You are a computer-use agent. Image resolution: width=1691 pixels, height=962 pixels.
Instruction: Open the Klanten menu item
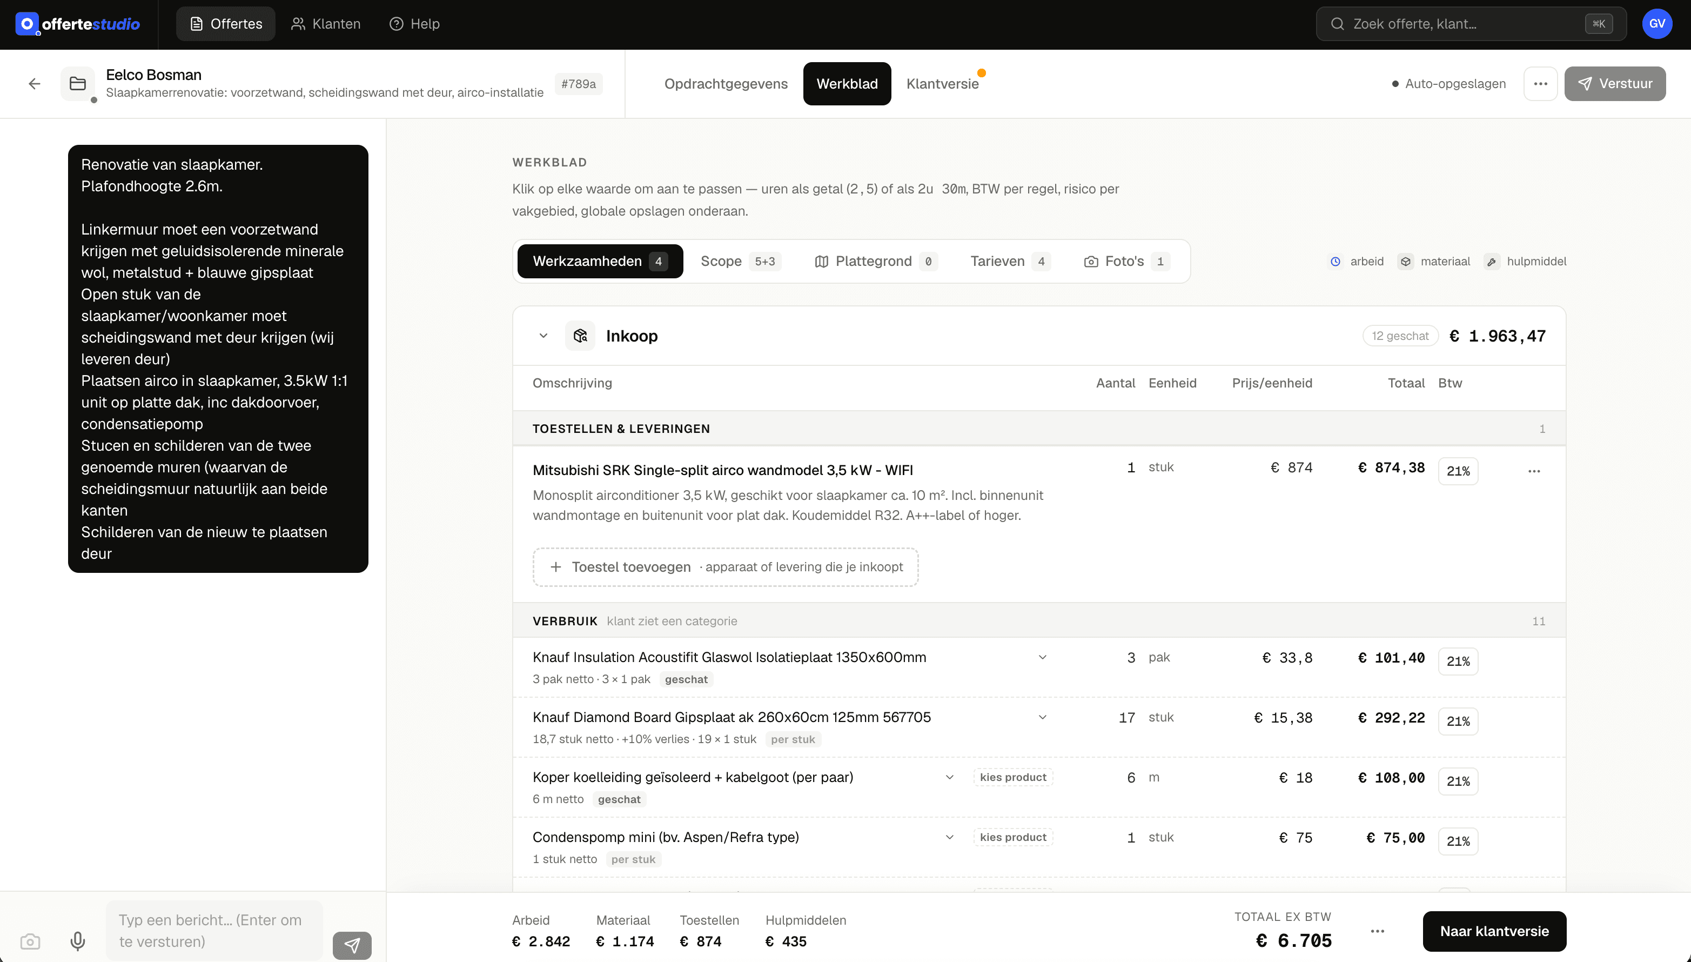(x=326, y=24)
